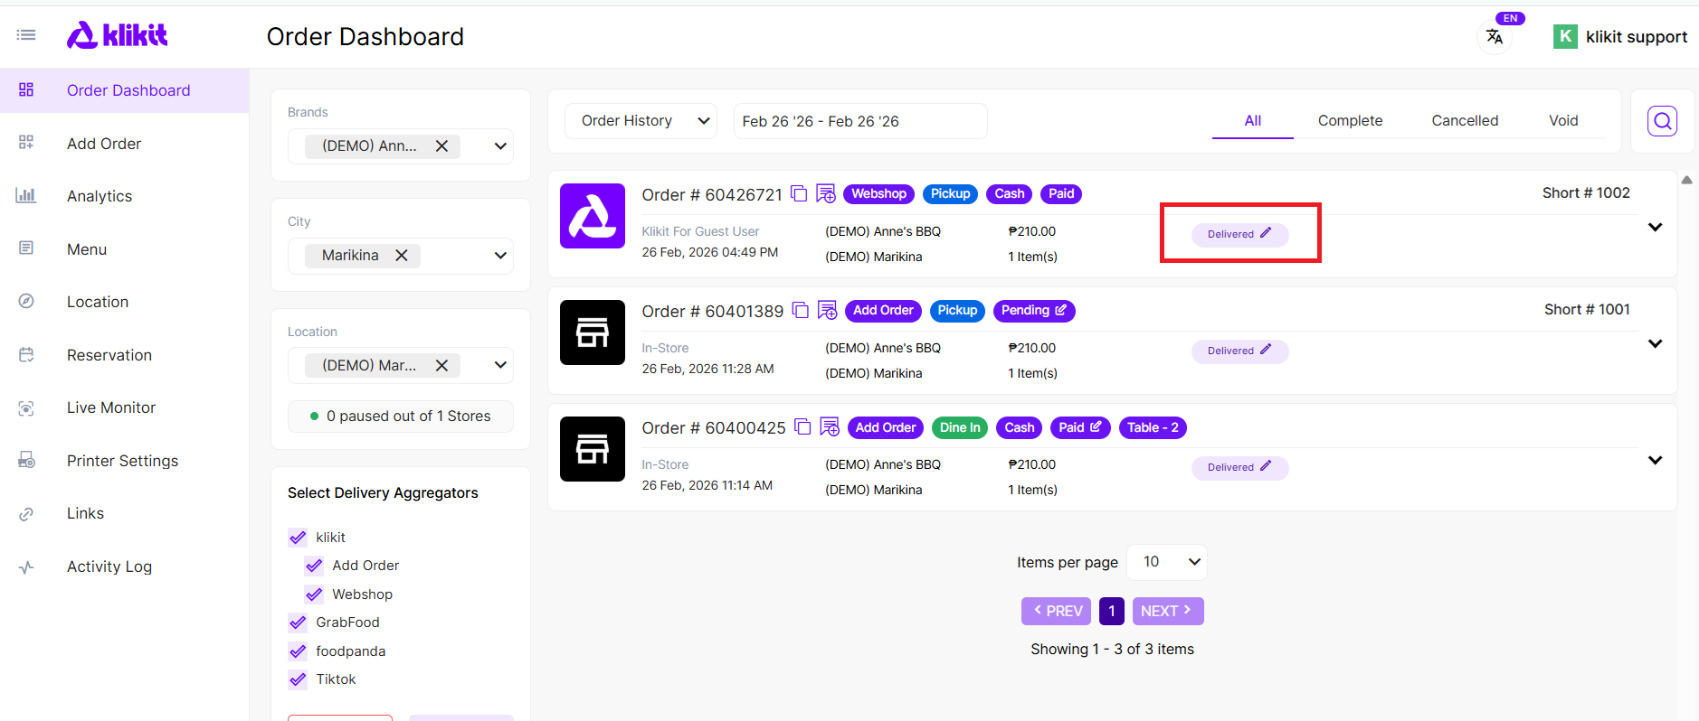1699x721 pixels.
Task: Expand details of order 60426721
Action: pos(1655,227)
